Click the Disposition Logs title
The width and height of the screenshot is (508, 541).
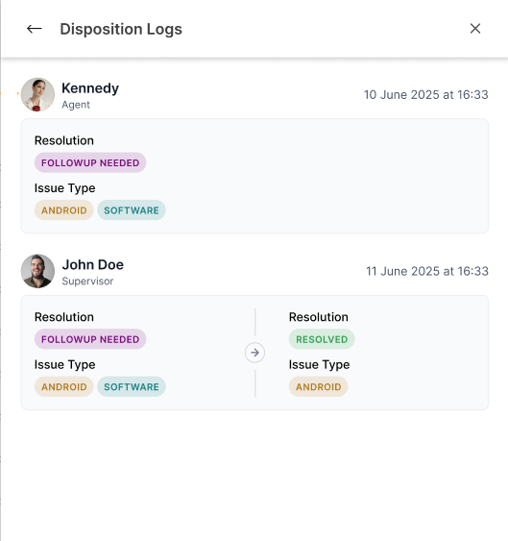pos(121,30)
